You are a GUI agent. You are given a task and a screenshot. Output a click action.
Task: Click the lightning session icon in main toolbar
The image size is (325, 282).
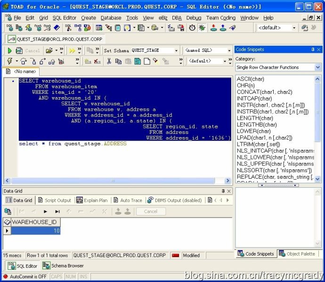pyautogui.click(x=28, y=28)
